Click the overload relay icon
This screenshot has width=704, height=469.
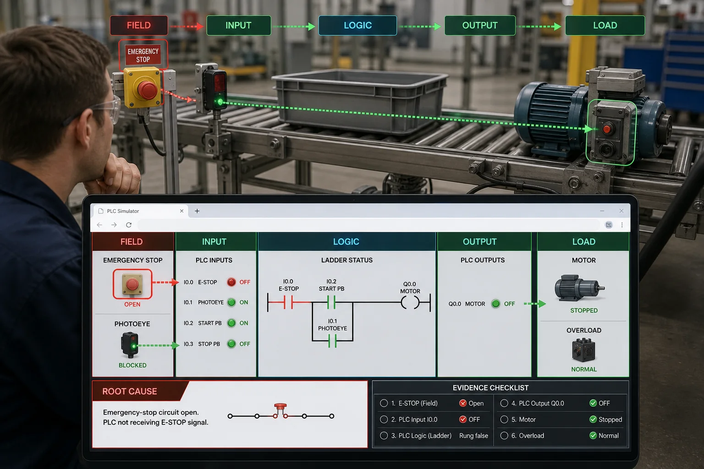[x=583, y=350]
